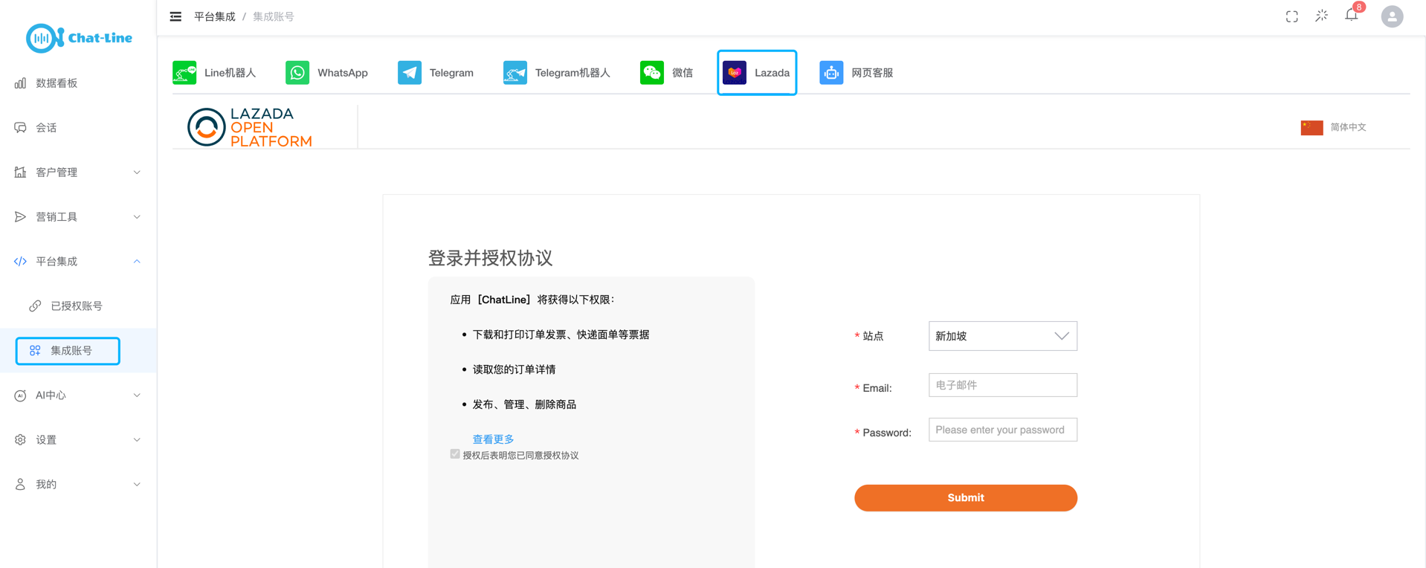Open the user avatar menu
The width and height of the screenshot is (1426, 568).
[1392, 16]
